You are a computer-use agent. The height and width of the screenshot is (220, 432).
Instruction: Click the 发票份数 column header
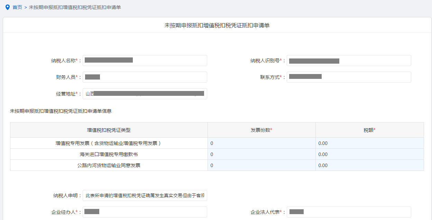coord(261,130)
